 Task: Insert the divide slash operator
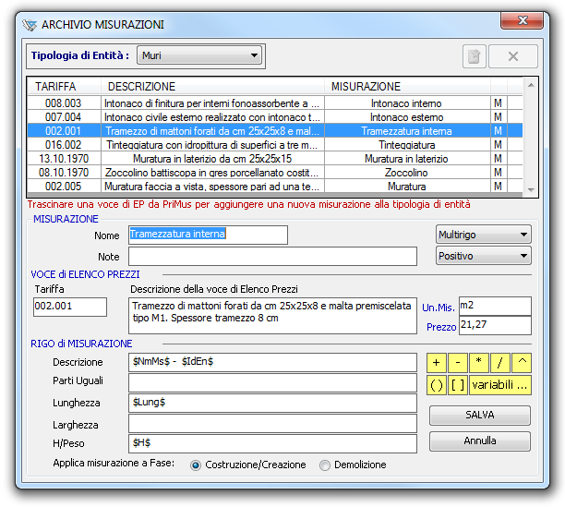[x=500, y=363]
